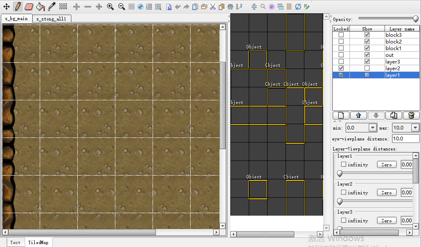Select the dashed rectangle selection tool

(63, 6)
